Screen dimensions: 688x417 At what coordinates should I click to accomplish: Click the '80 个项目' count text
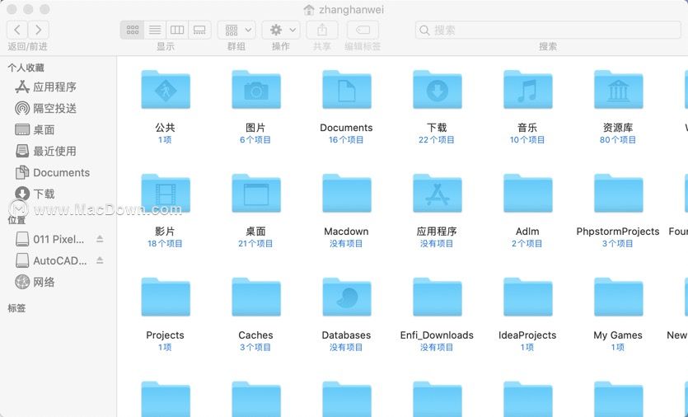click(x=618, y=140)
